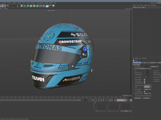This screenshot has height=120, width=161.
Task: Open the Render menu
Action: tap(28, 3)
